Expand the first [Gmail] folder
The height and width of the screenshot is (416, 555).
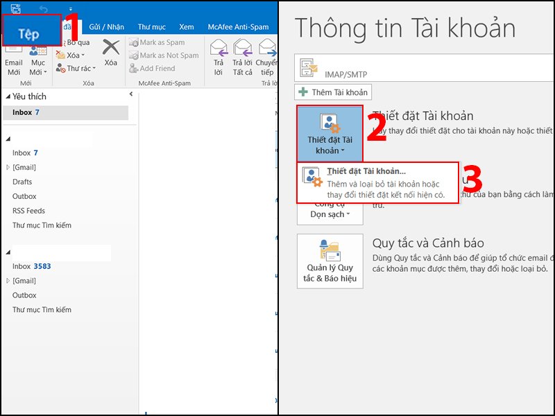coord(9,167)
